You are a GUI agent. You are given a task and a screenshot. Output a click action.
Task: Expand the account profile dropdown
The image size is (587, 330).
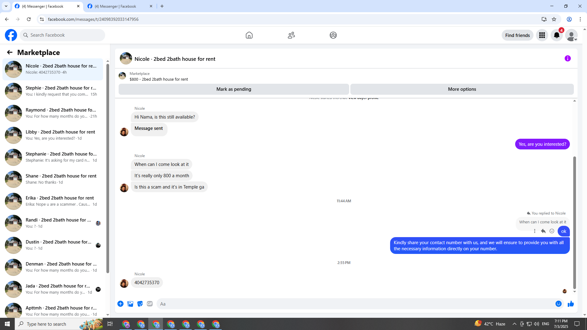tap(571, 35)
